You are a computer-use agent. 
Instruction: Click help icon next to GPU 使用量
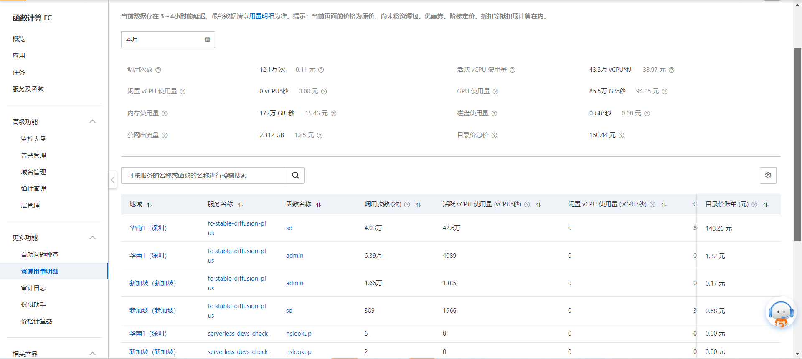tap(495, 92)
